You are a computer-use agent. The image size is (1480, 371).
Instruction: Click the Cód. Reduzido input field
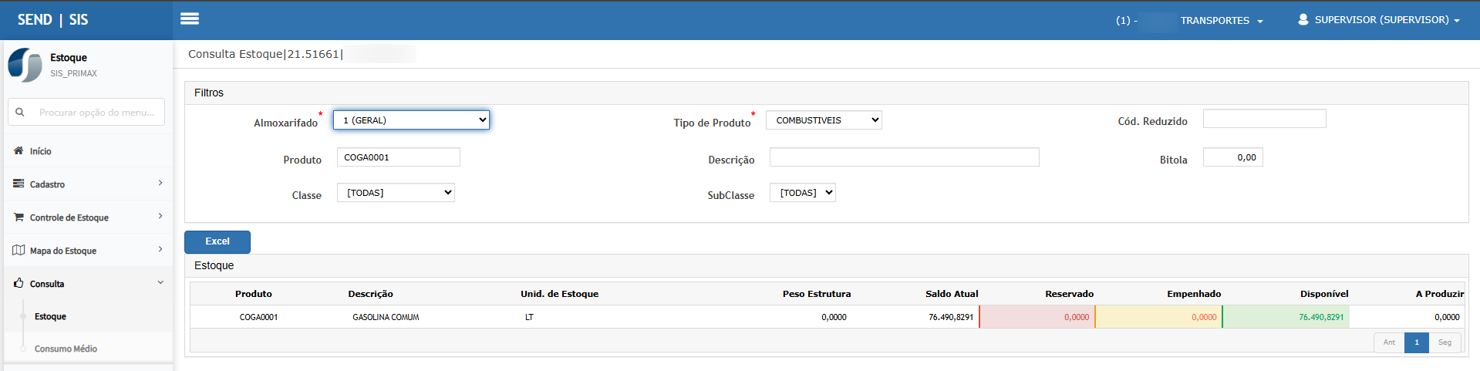pos(1264,119)
